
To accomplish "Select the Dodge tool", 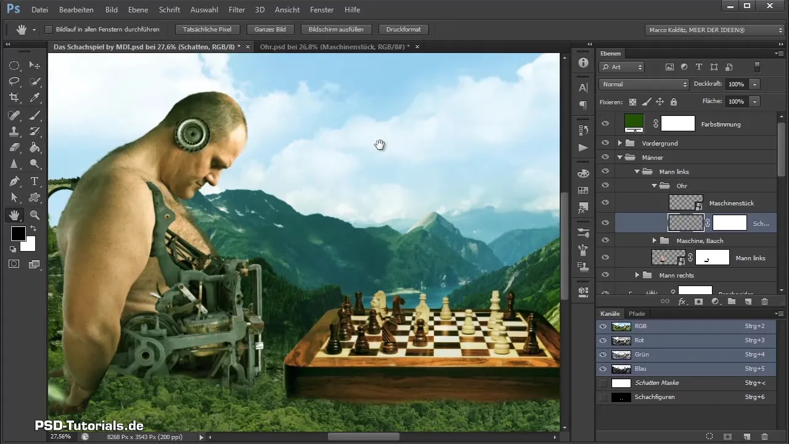I will point(35,163).
